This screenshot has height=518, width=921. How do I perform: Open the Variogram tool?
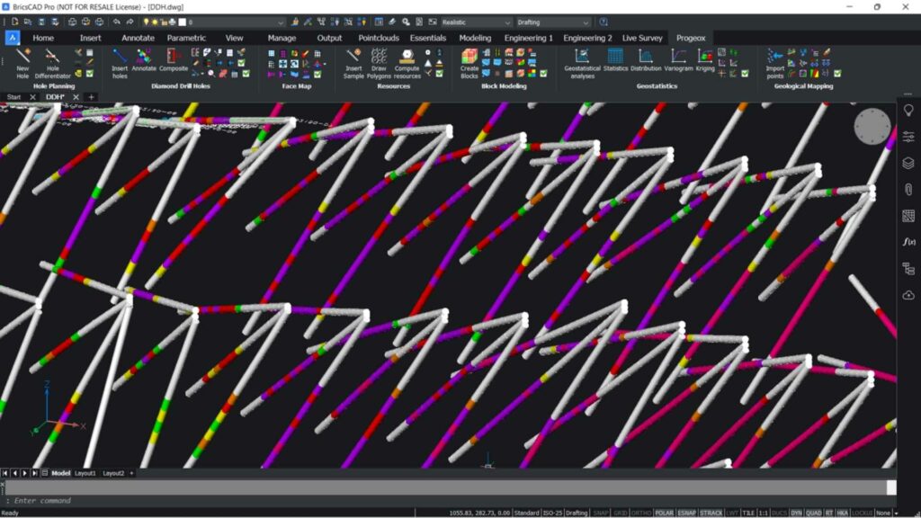(x=678, y=60)
